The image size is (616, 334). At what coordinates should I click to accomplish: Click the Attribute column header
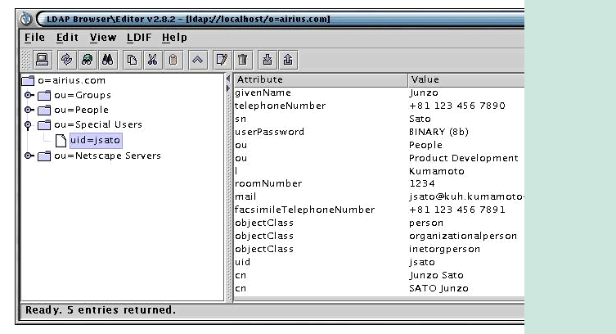pos(321,79)
